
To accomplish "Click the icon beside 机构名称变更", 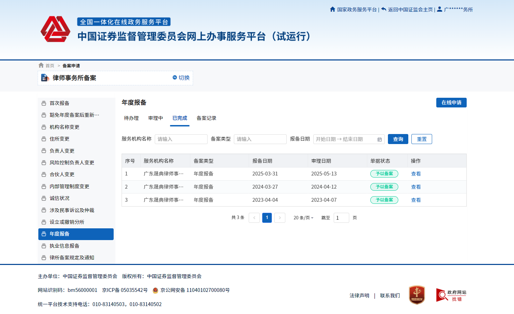I will coord(44,127).
